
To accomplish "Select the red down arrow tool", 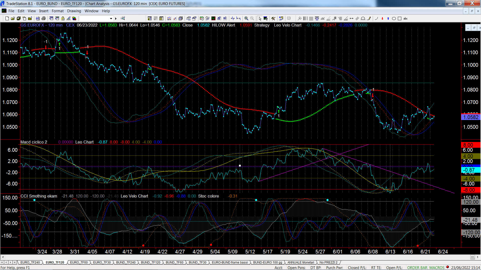I will [382, 18].
